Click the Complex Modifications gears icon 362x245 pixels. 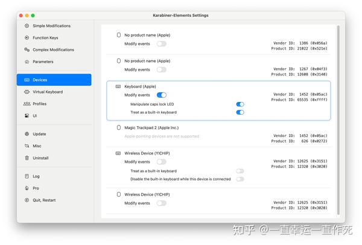(x=27, y=49)
